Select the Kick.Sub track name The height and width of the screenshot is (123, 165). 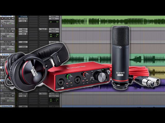point(7,29)
